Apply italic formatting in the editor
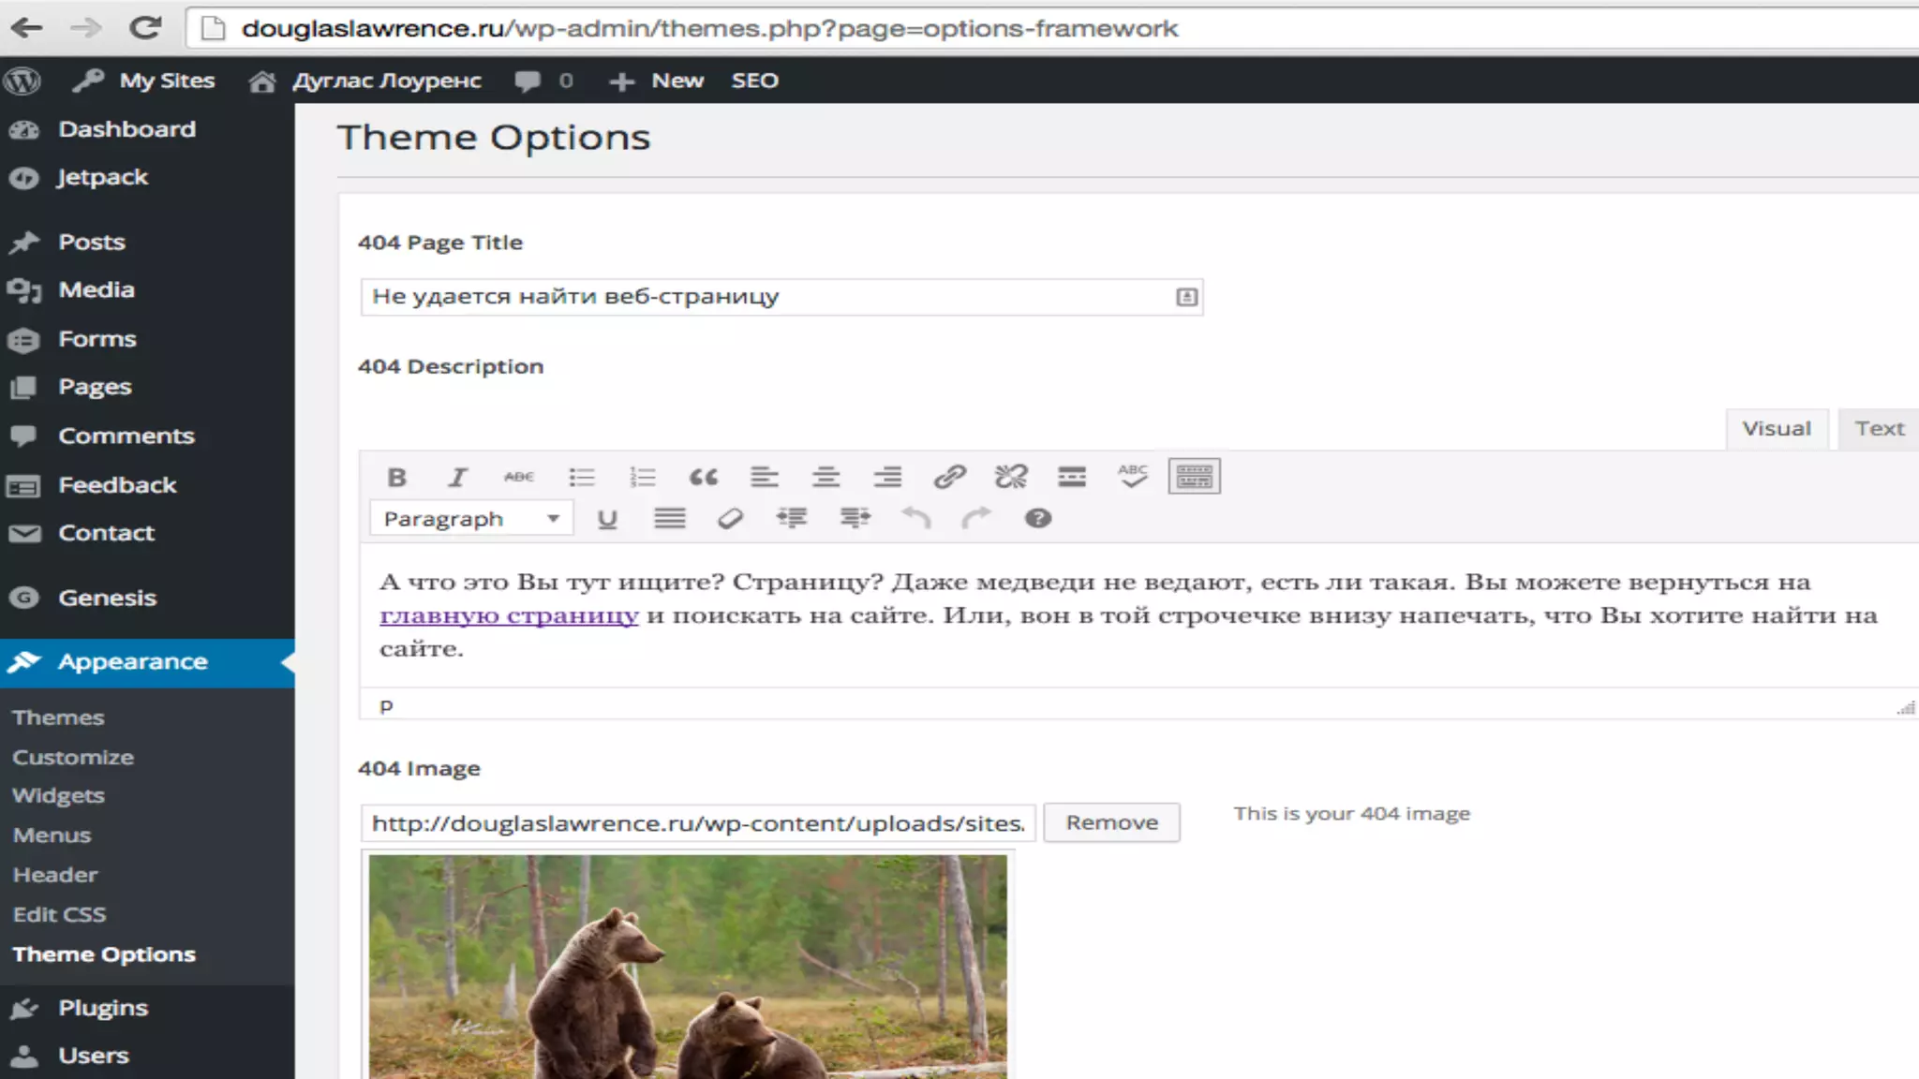The height and width of the screenshot is (1079, 1919). click(x=457, y=478)
